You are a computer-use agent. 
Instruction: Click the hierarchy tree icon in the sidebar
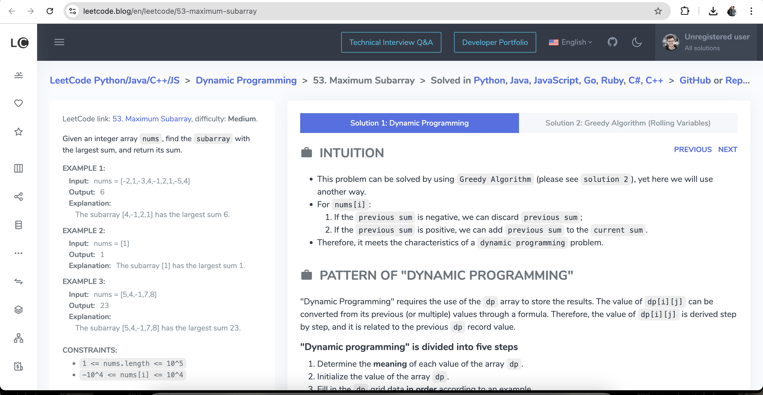pos(18,338)
